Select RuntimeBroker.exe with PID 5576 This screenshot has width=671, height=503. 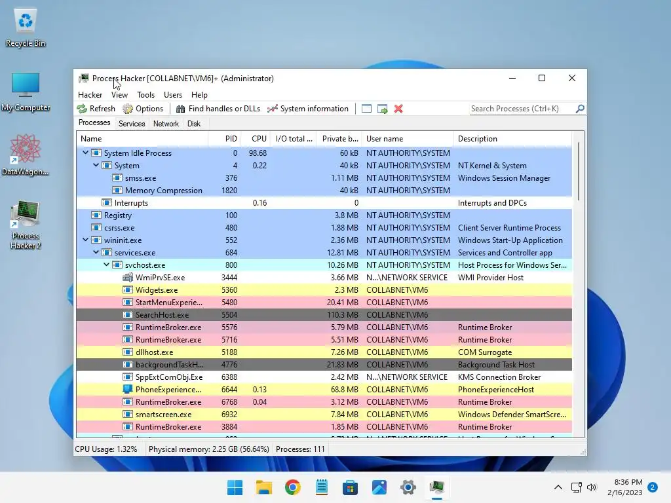click(324, 327)
